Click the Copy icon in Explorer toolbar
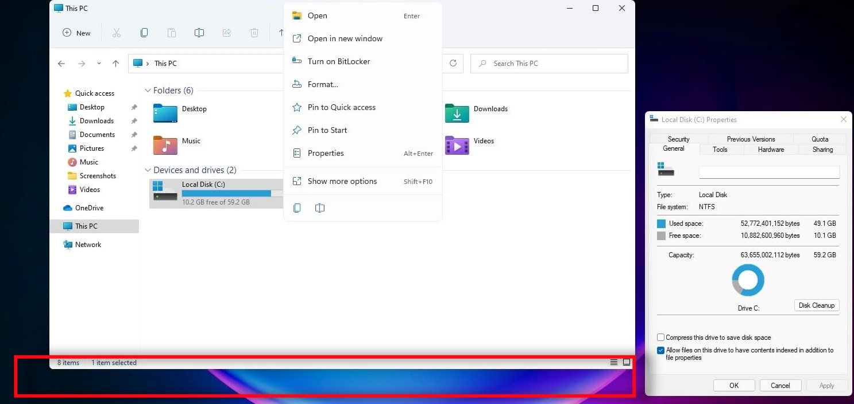Screen dimensions: 854x404 click(144, 33)
